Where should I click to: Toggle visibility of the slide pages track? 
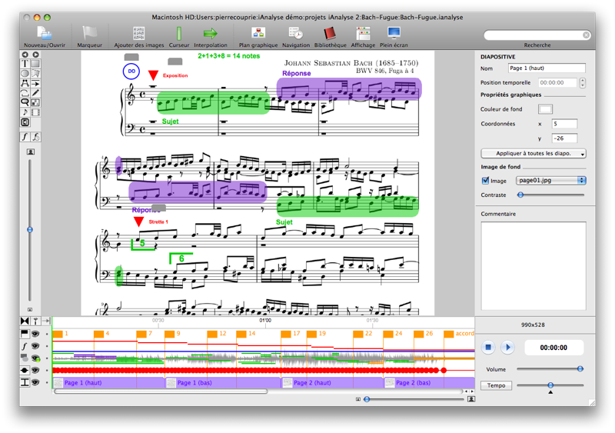click(35, 382)
